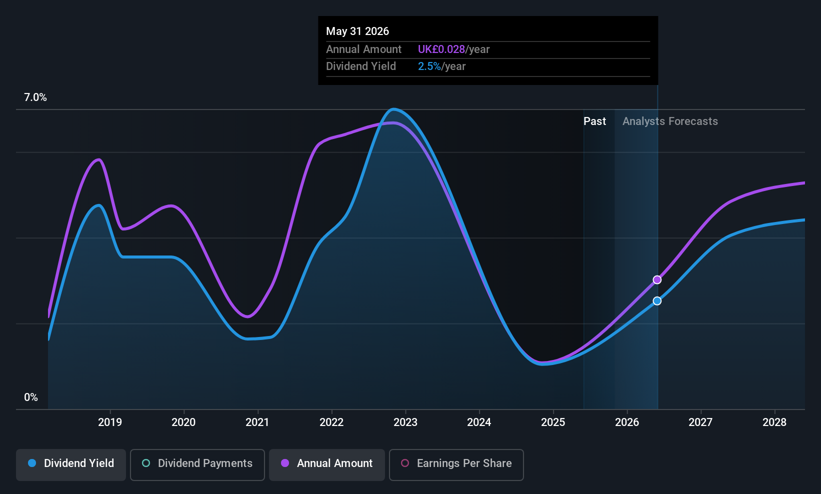This screenshot has height=494, width=821.
Task: Select the purple Annual Amount data point marker
Action: (x=657, y=279)
